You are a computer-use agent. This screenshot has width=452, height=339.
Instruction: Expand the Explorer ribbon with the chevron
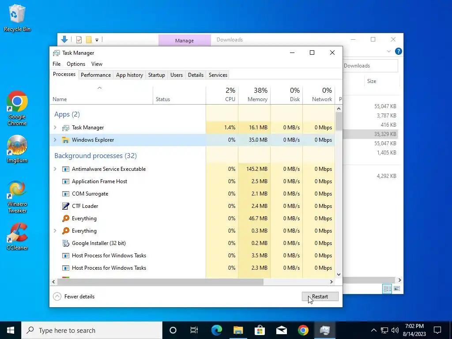[x=388, y=51]
